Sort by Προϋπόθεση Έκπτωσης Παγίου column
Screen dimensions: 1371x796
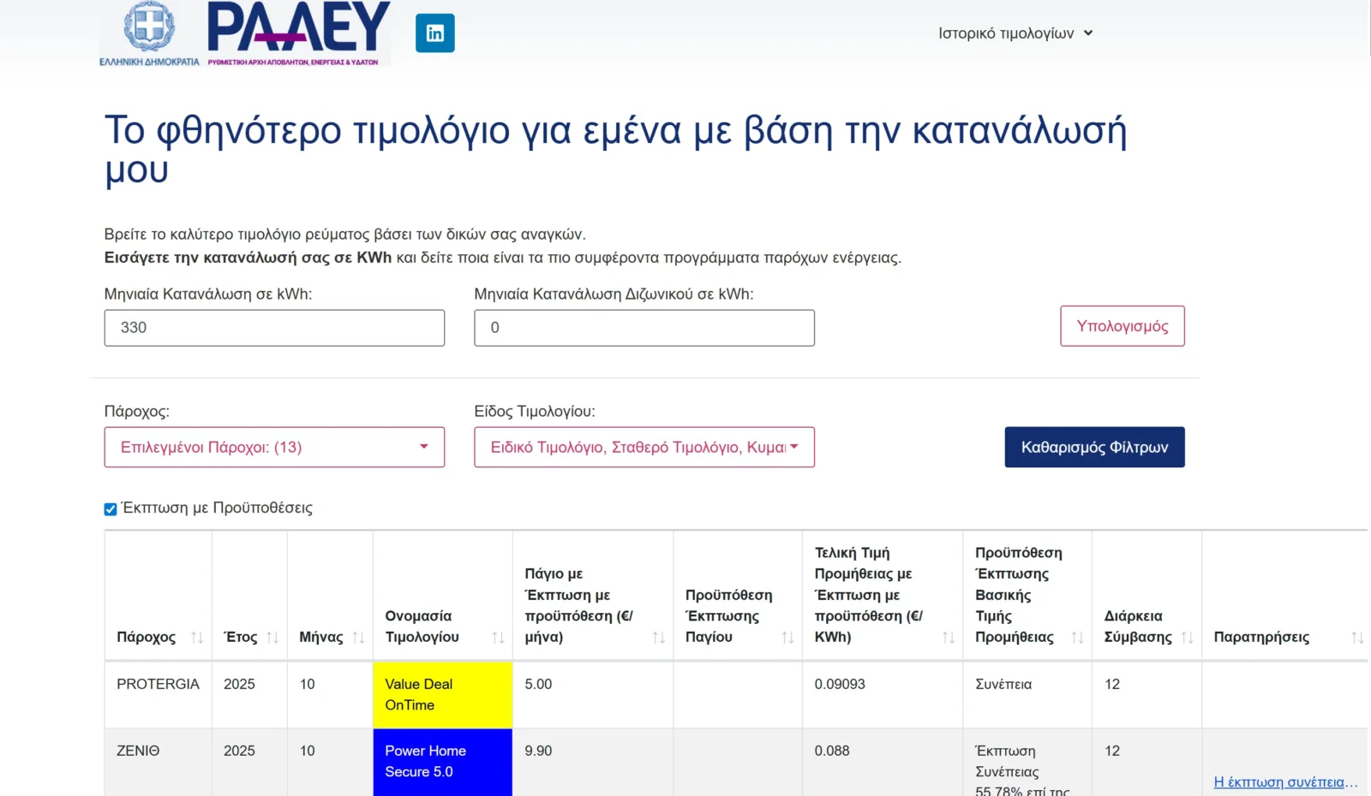pos(788,637)
